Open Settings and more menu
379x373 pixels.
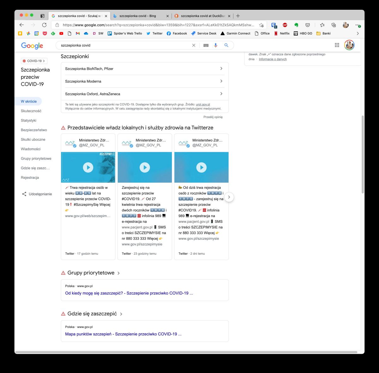click(358, 25)
